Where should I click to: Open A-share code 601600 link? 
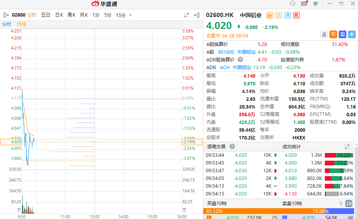(226, 52)
